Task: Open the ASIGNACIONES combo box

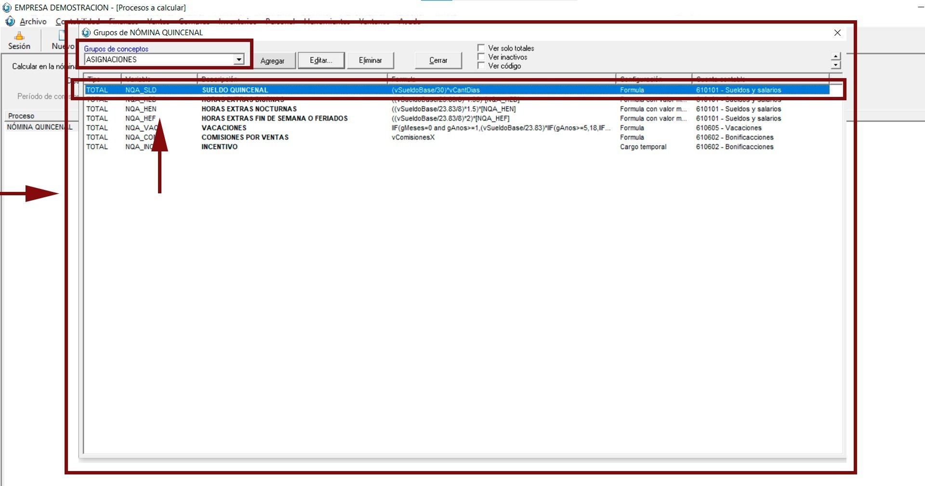Action: tap(159, 60)
